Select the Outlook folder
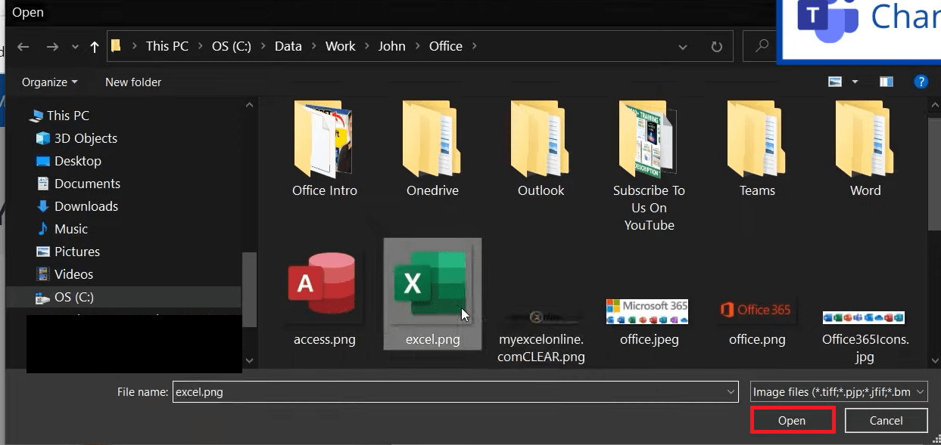The image size is (941, 445). [x=541, y=150]
